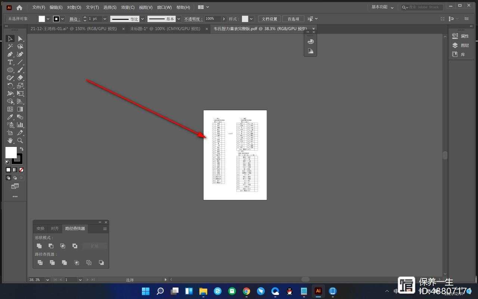Select the Eraser tool

[20, 78]
